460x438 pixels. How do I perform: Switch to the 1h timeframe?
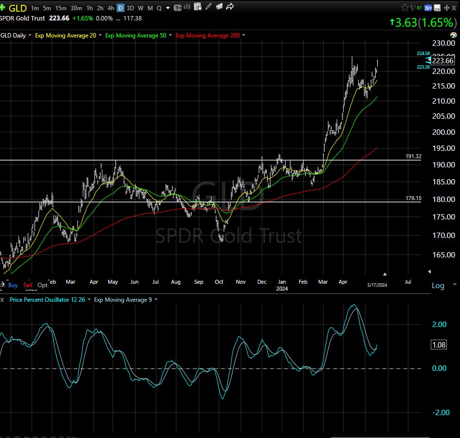click(x=90, y=8)
